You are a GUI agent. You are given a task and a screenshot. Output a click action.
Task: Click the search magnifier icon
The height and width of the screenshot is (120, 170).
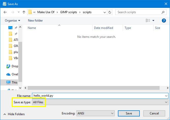coord(163,12)
